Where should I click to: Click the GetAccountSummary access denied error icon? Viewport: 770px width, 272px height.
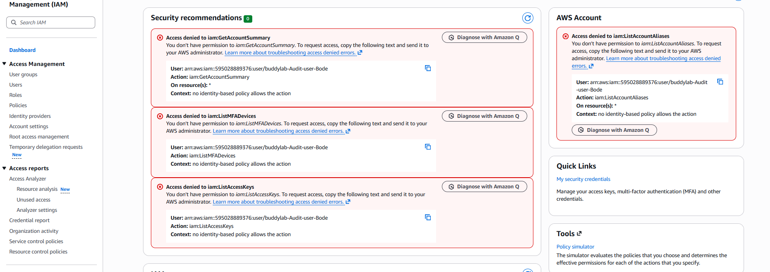click(x=160, y=38)
